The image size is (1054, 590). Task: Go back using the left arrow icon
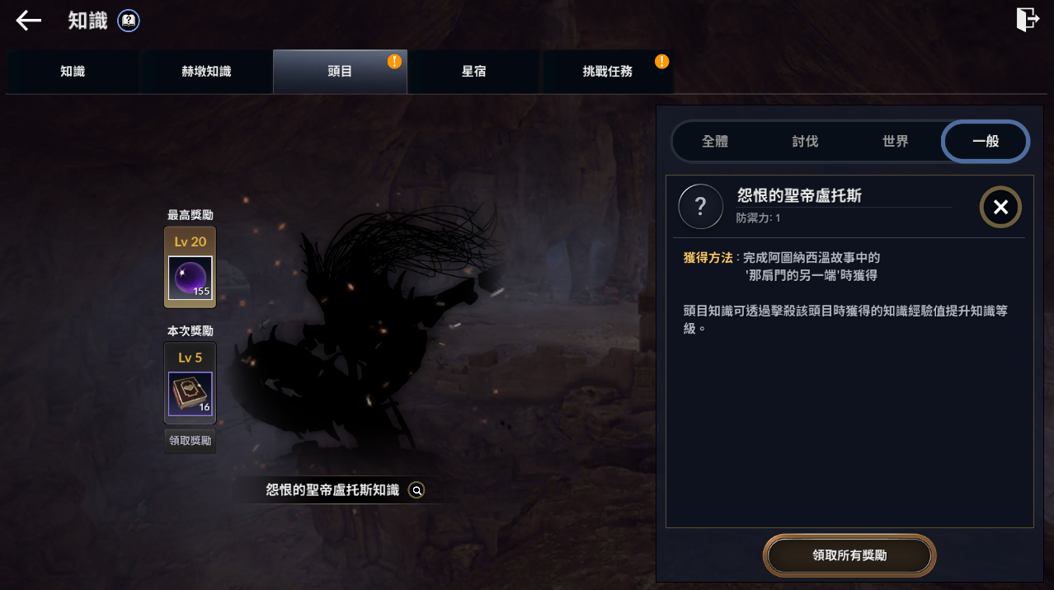pos(29,21)
